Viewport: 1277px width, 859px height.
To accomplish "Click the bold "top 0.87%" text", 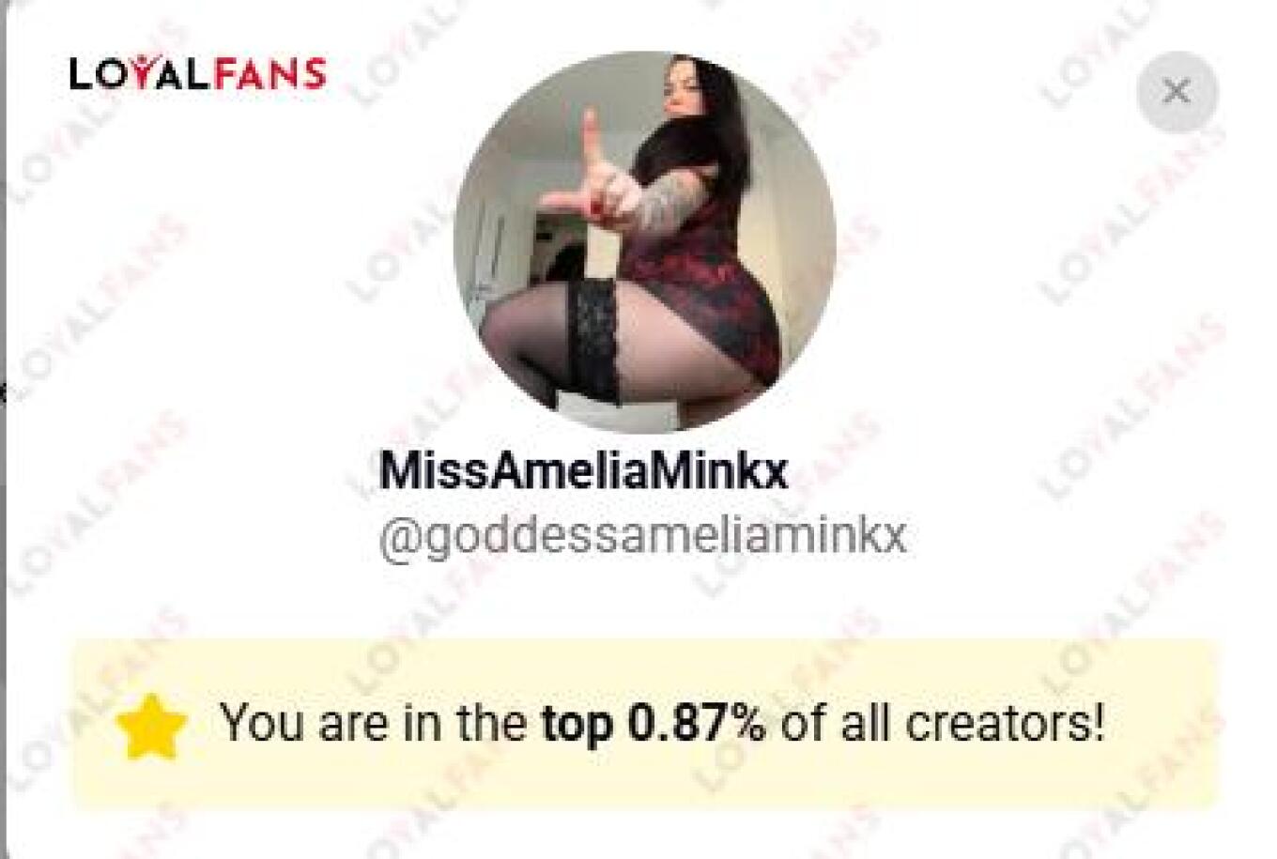I will pyautogui.click(x=654, y=723).
